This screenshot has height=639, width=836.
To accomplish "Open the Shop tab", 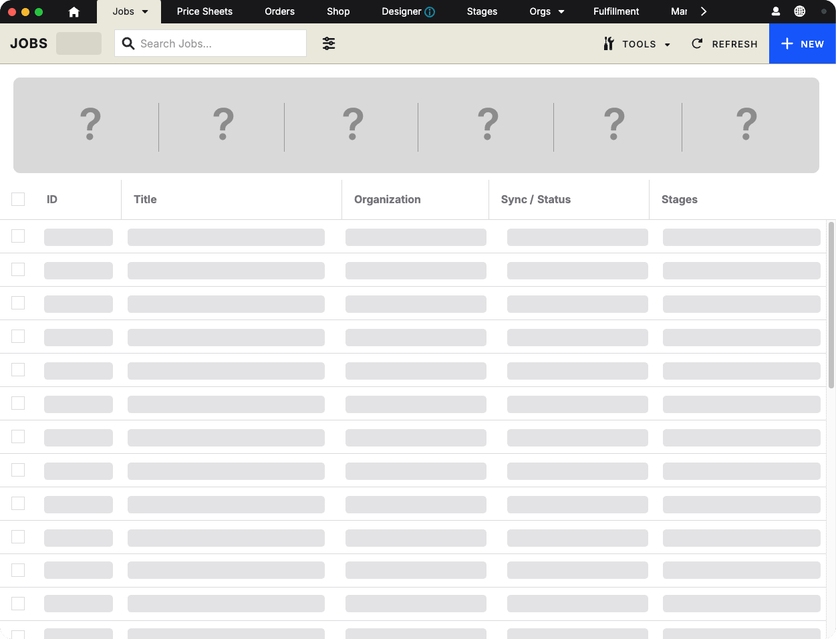I will (x=338, y=11).
